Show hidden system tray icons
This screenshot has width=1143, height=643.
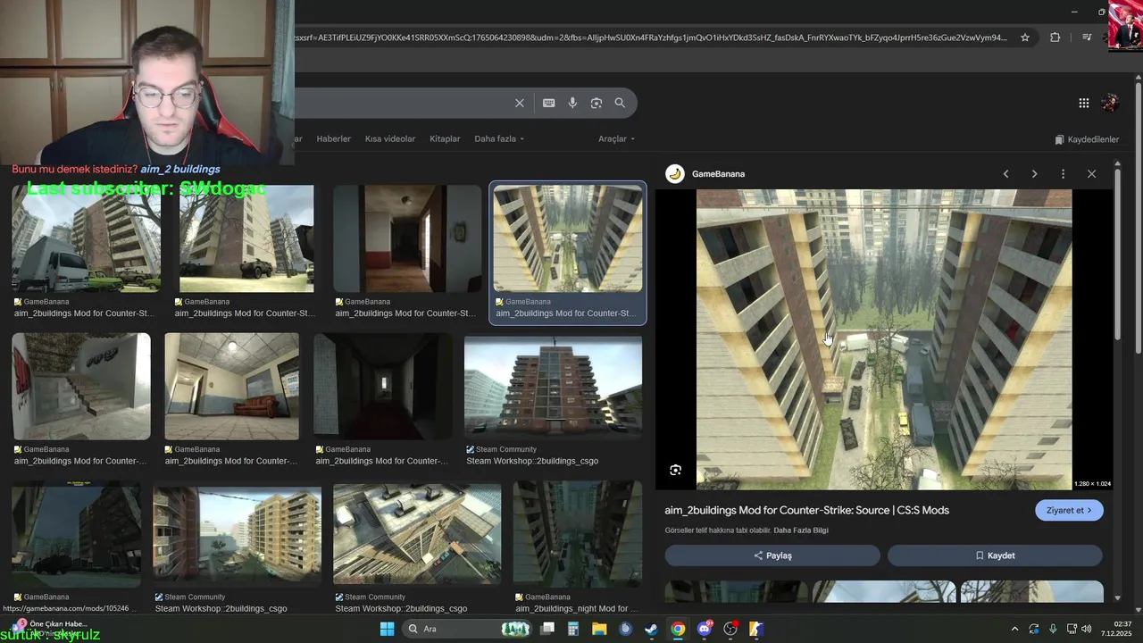tap(1014, 629)
